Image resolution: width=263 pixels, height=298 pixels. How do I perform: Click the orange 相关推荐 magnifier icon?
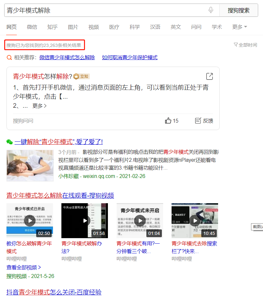(9, 57)
